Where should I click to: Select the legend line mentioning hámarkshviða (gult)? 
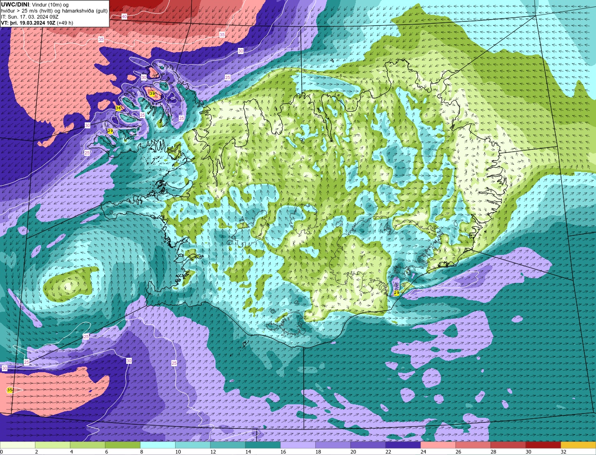[x=54, y=11]
